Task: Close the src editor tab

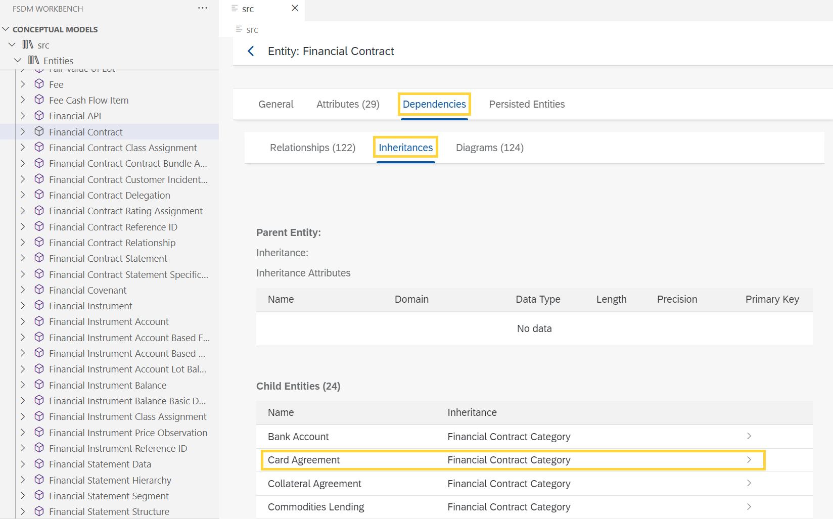Action: pyautogui.click(x=295, y=8)
